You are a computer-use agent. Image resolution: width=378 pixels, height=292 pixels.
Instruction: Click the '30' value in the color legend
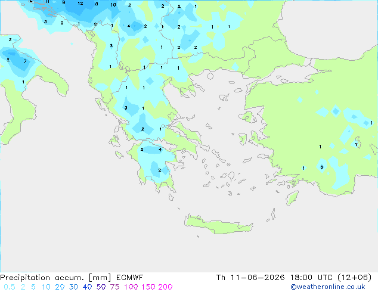tap(73, 287)
